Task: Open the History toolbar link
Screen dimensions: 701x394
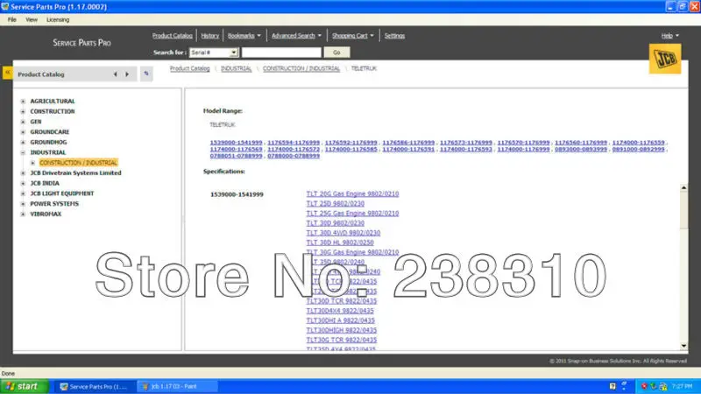Action: click(209, 36)
